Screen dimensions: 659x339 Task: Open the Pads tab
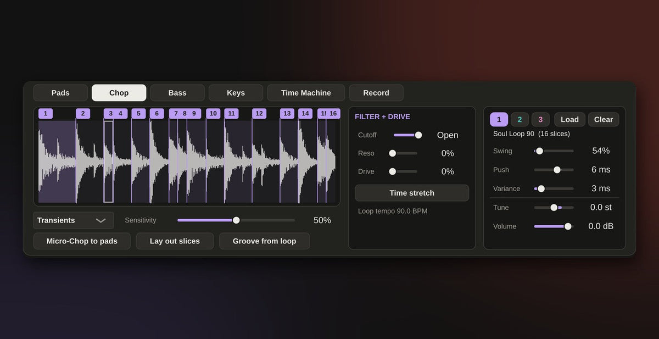[x=60, y=93]
